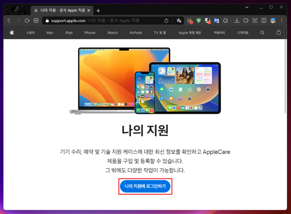Screen dimensions: 291x214
Task: Open the 고객지원 navigation item
Action: coord(242,33)
